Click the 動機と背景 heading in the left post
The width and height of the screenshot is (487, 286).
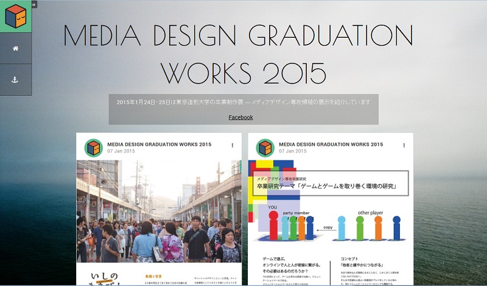[153, 276]
